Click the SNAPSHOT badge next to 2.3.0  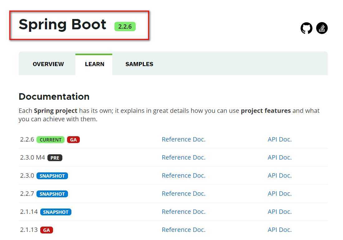pos(52,176)
